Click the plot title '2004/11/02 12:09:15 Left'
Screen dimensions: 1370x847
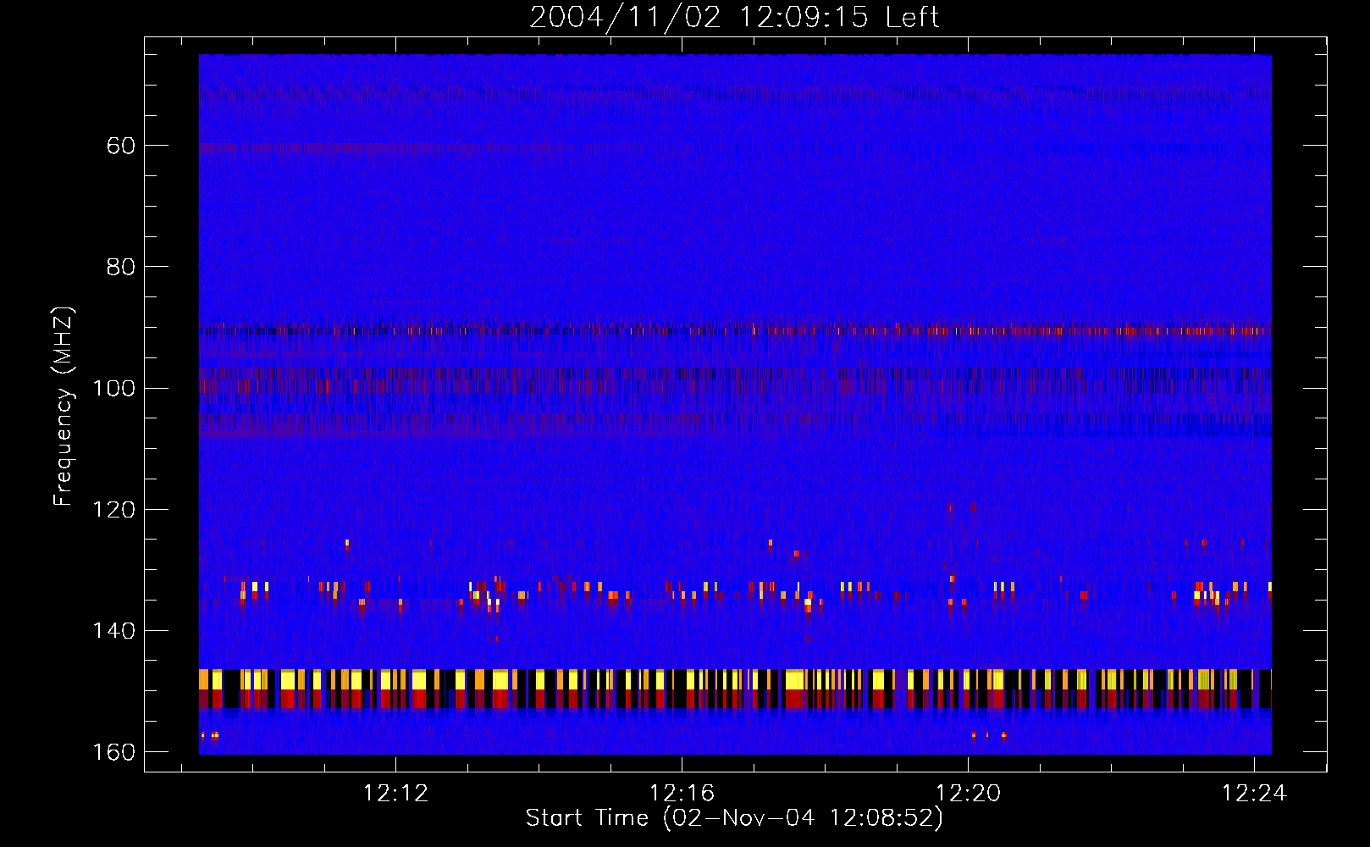click(734, 17)
